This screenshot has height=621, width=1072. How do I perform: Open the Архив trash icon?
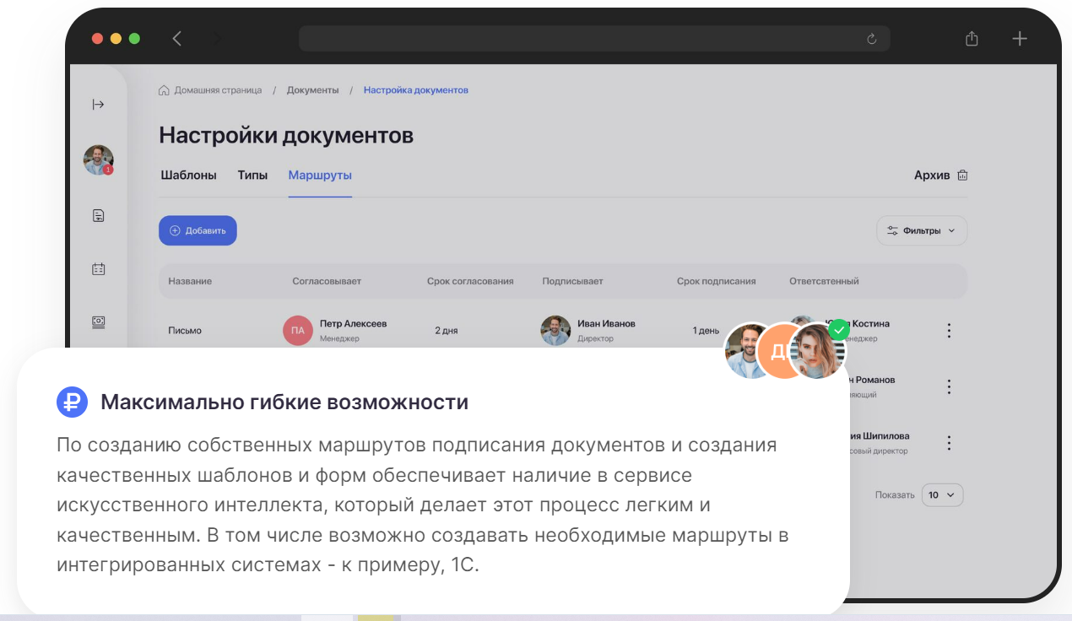click(962, 174)
